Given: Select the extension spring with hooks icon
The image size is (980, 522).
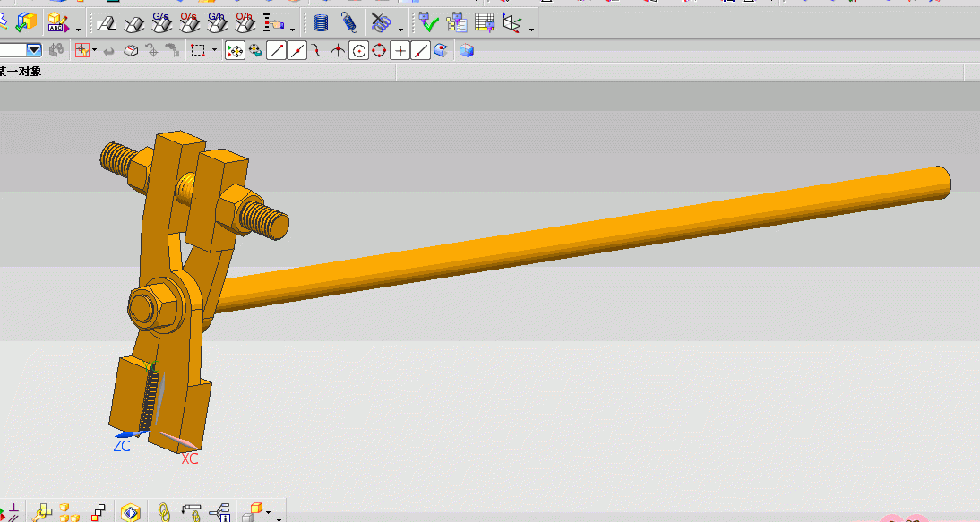Looking at the screenshot, I should [x=348, y=23].
